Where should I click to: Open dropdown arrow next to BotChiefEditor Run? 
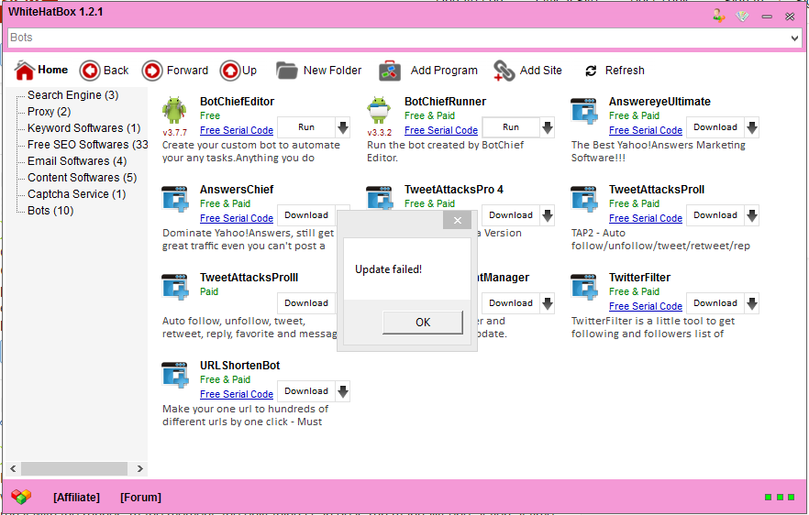343,127
